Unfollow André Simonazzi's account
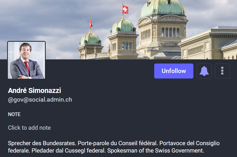 click(174, 71)
